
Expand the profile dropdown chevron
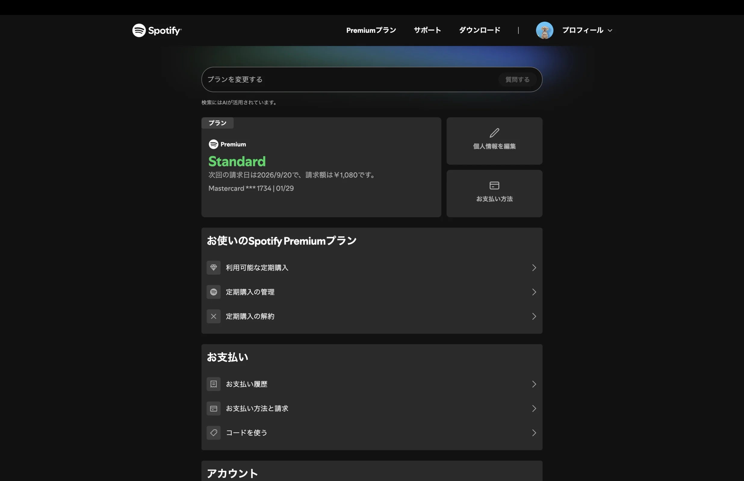click(x=610, y=31)
